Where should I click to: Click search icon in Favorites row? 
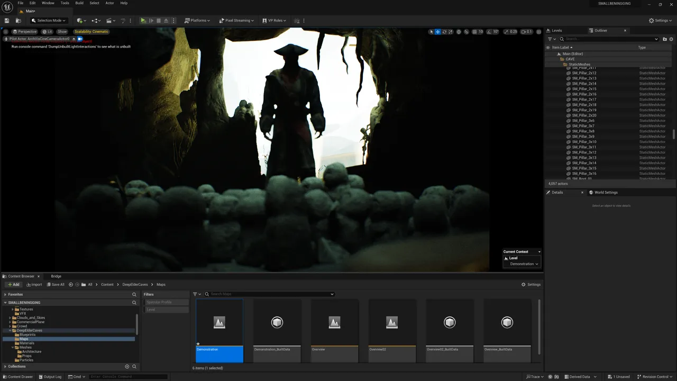pos(134,294)
